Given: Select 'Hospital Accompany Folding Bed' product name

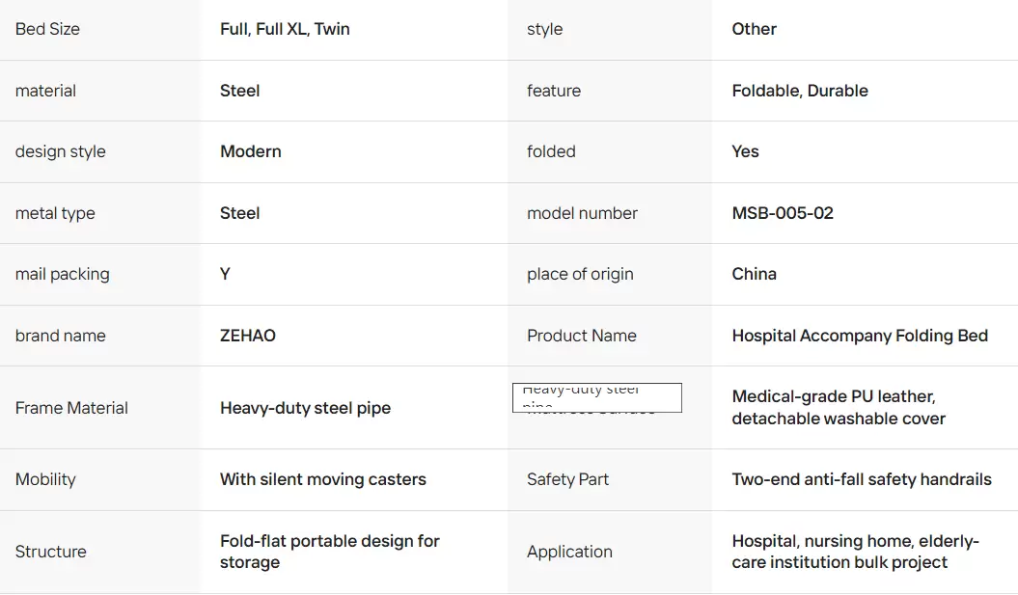Looking at the screenshot, I should point(860,336).
